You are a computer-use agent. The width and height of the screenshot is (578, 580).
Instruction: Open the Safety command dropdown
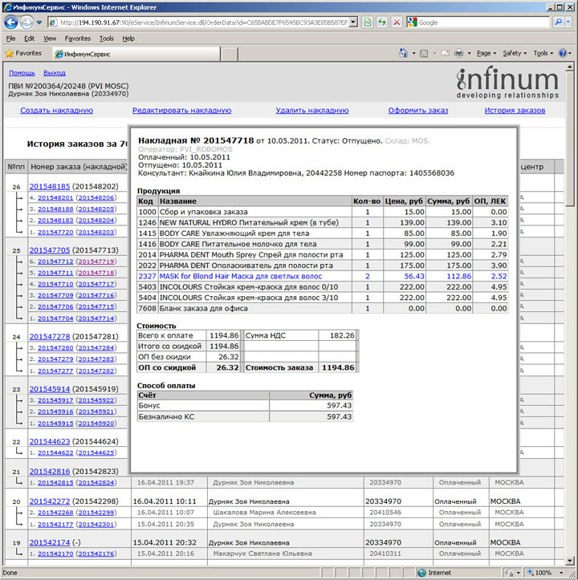click(515, 53)
